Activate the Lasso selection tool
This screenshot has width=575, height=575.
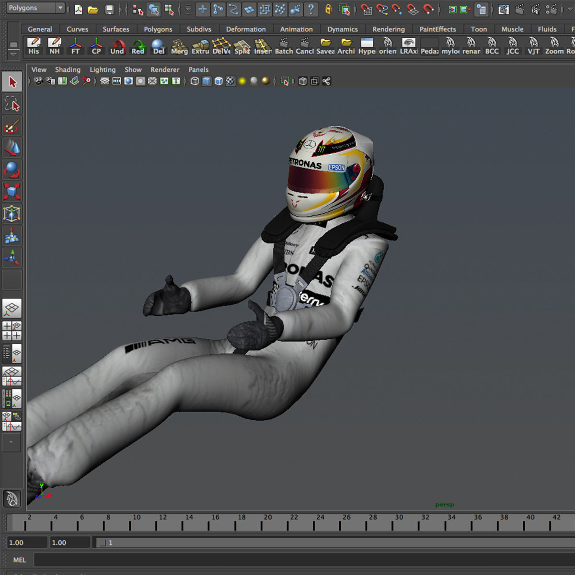[x=12, y=103]
